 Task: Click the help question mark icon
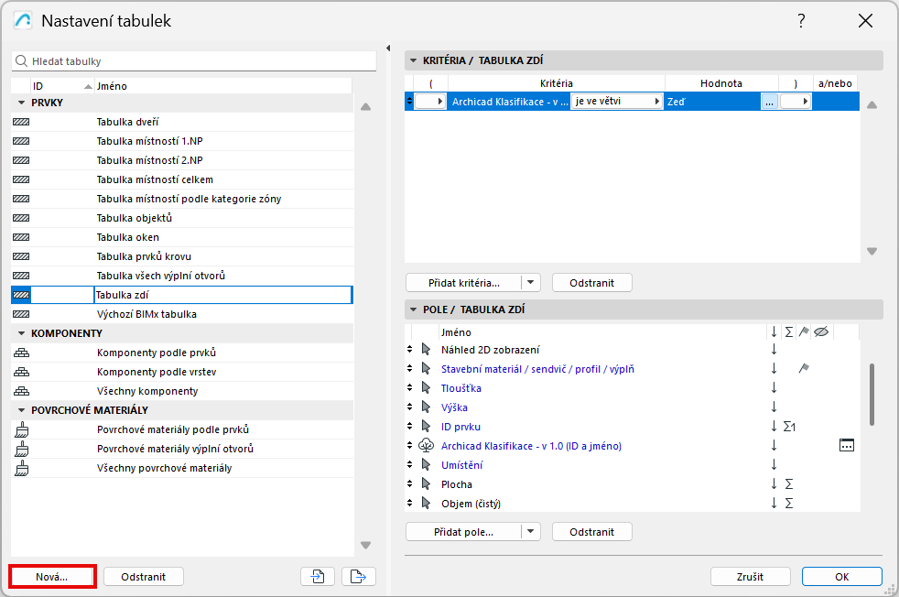pyautogui.click(x=801, y=20)
